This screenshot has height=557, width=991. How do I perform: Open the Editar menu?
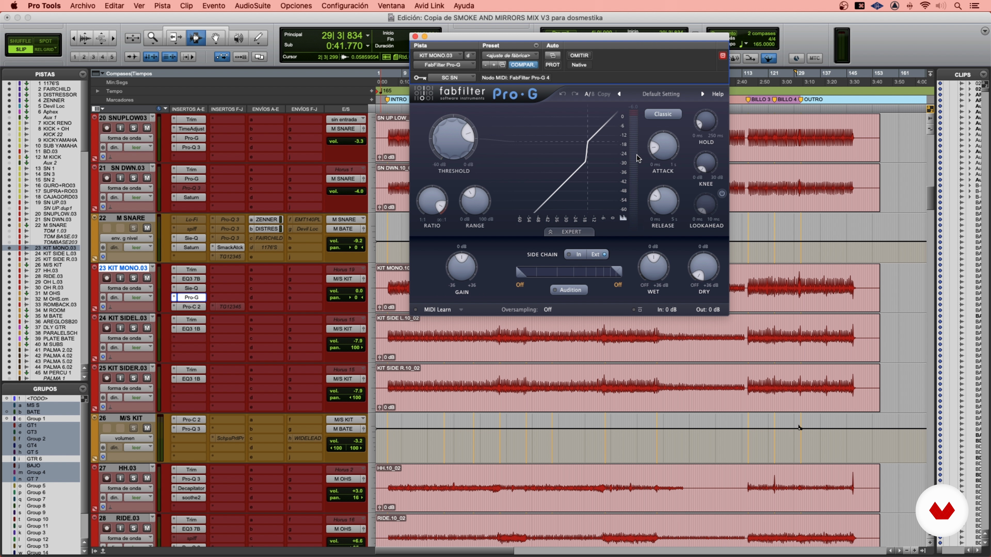coord(114,6)
